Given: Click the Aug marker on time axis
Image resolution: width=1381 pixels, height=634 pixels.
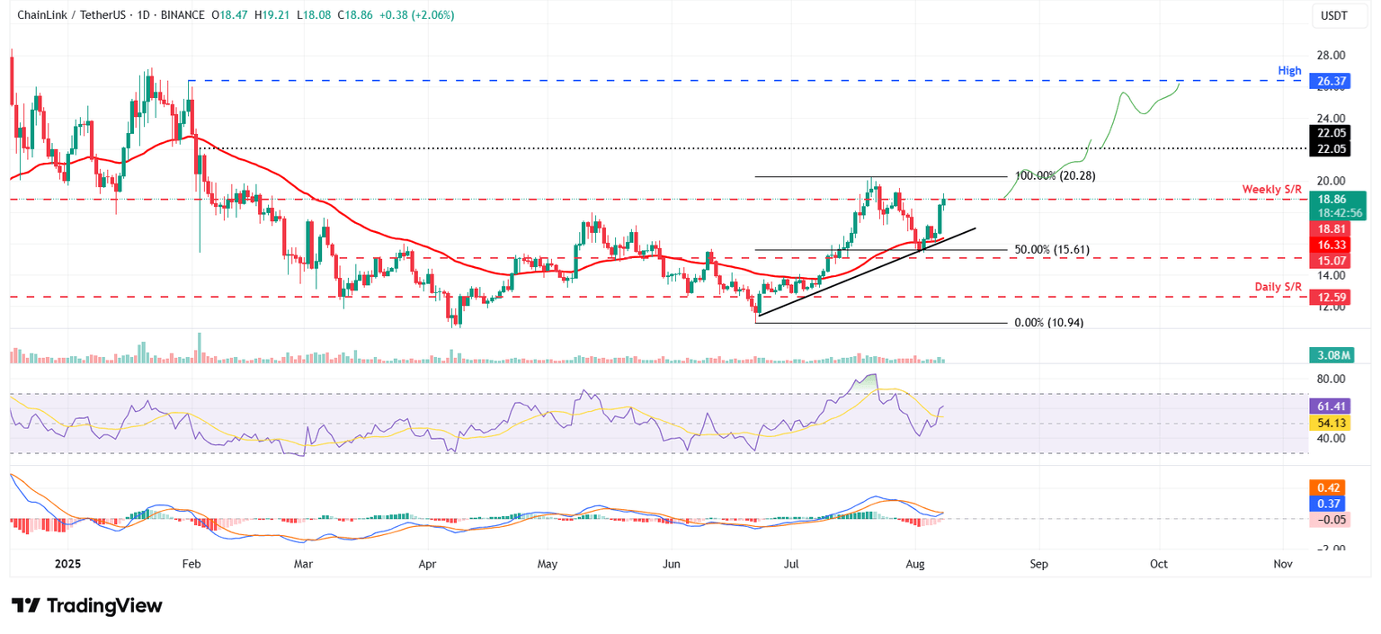Looking at the screenshot, I should pos(915,563).
